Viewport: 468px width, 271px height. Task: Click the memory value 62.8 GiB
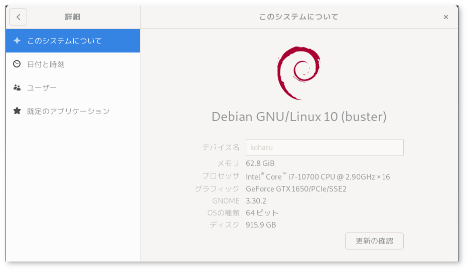260,163
